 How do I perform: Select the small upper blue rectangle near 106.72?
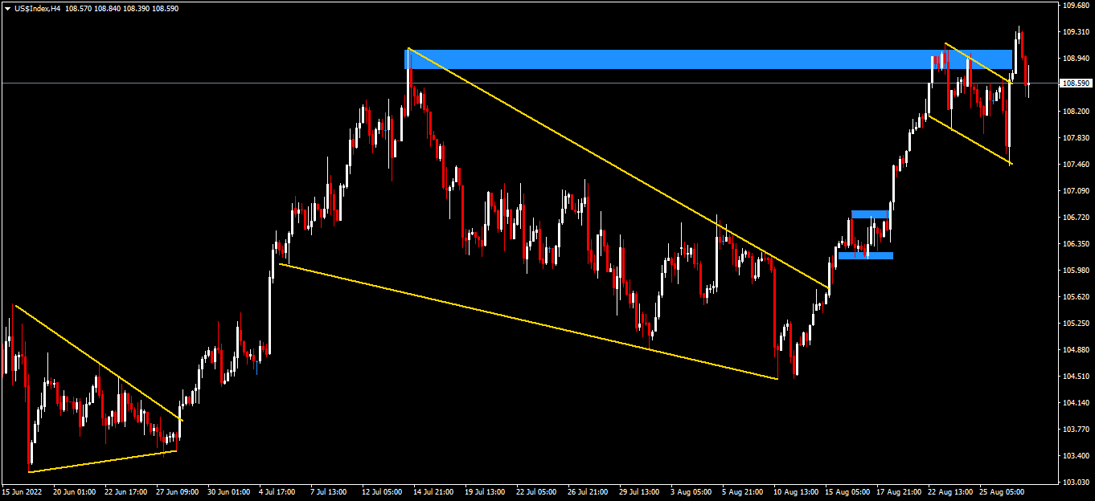coord(870,214)
